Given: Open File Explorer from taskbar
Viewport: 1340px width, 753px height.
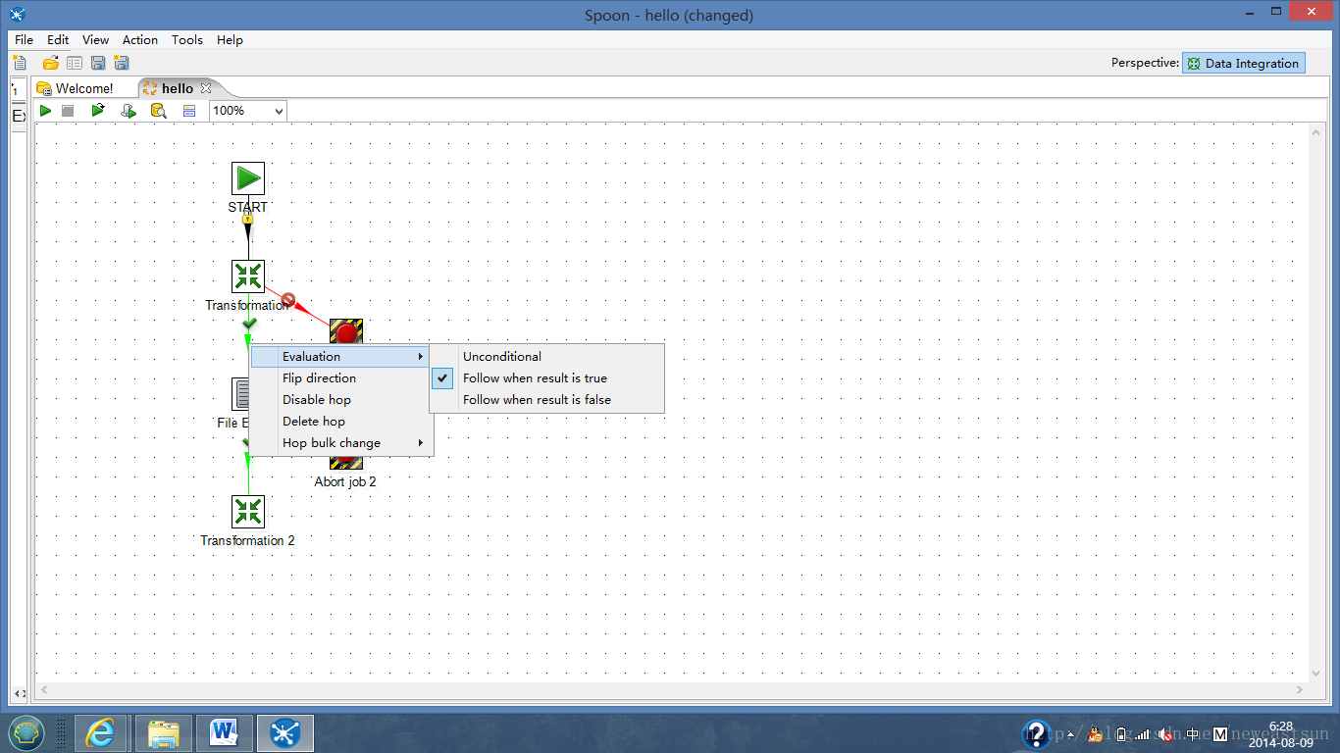Looking at the screenshot, I should 163,733.
